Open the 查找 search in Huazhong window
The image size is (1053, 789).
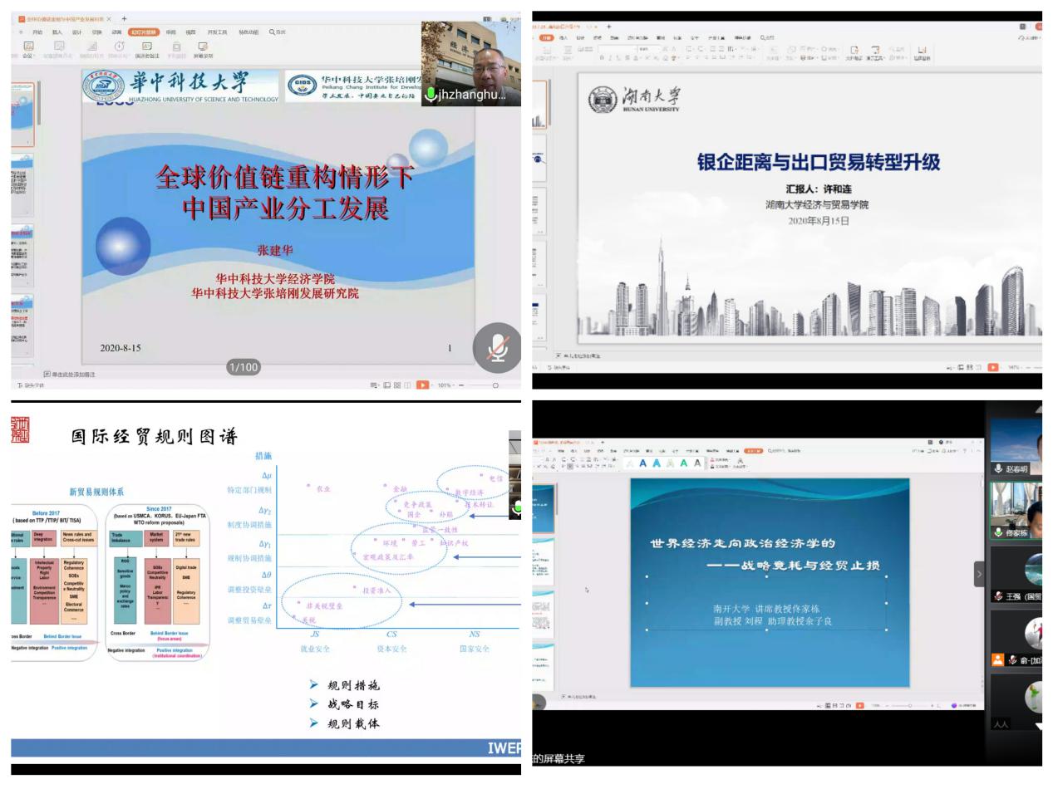coord(278,32)
